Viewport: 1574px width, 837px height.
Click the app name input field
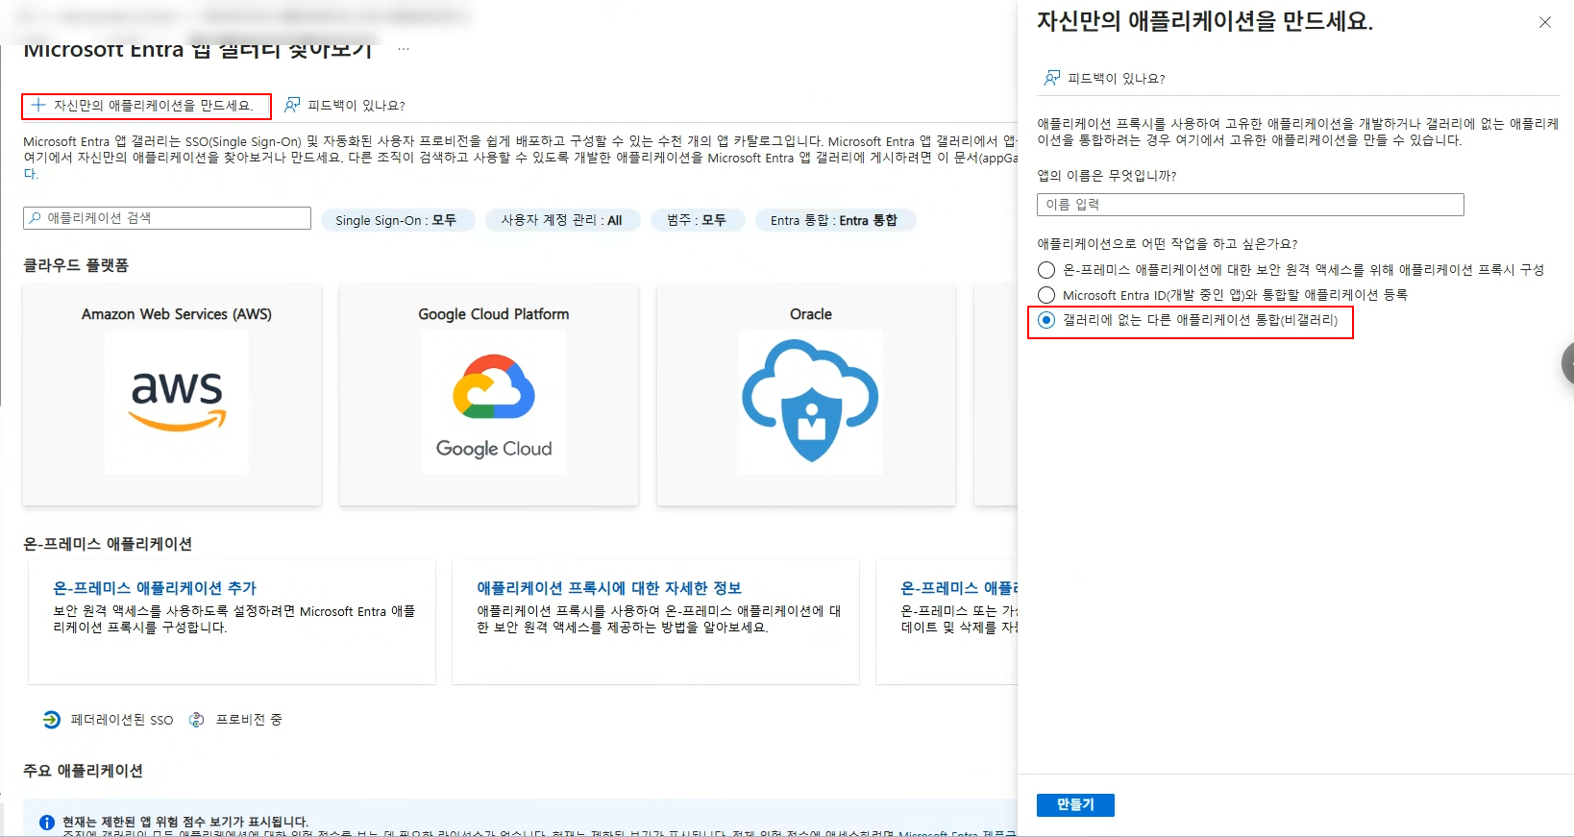click(x=1250, y=205)
